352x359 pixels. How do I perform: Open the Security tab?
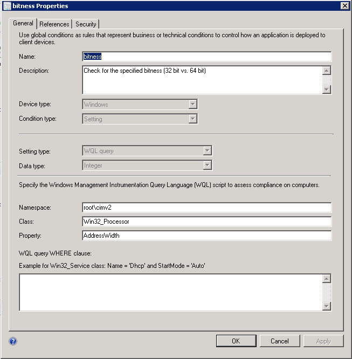click(x=86, y=24)
